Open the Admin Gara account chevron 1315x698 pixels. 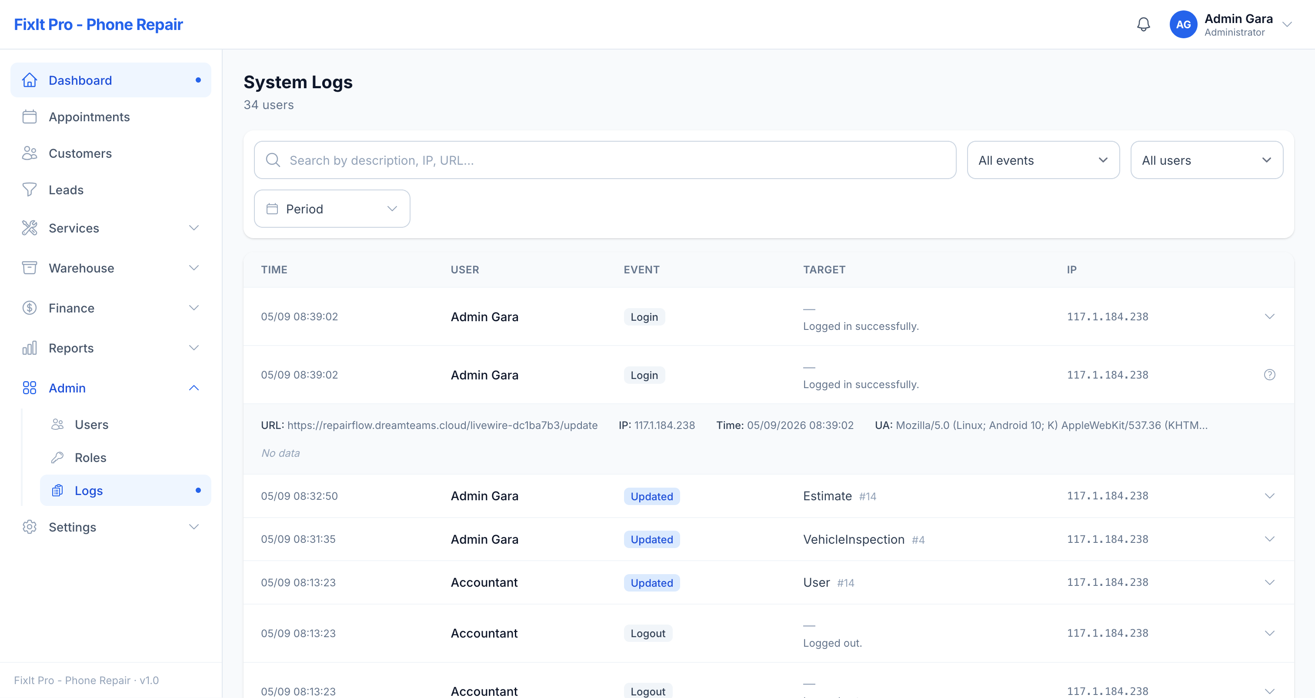pos(1288,24)
